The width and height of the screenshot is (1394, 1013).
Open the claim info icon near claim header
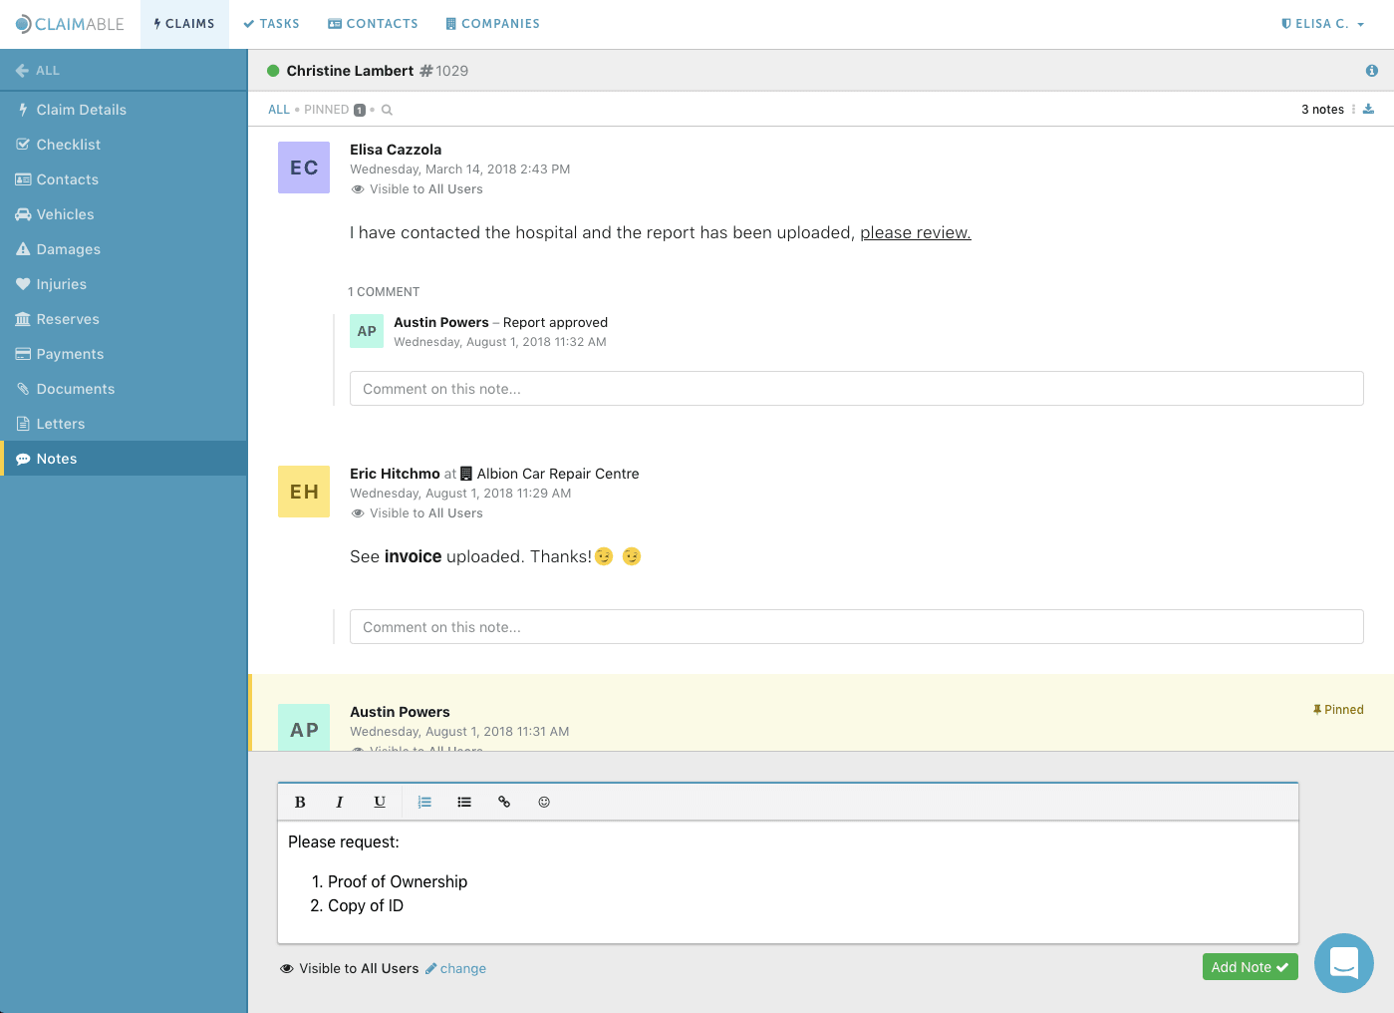(x=1372, y=71)
